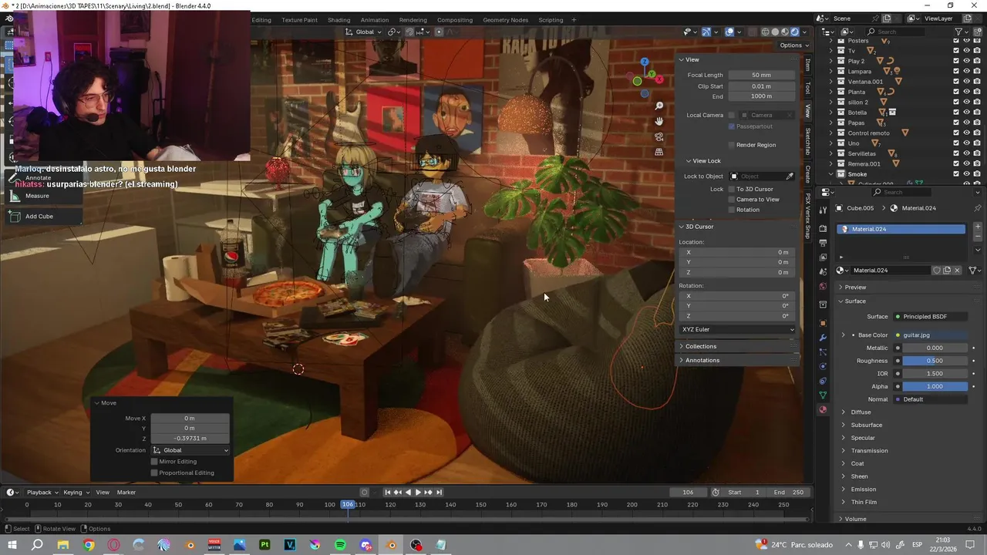Open the XYZ Euler rotation mode dropdown
Image resolution: width=987 pixels, height=555 pixels.
tap(737, 329)
